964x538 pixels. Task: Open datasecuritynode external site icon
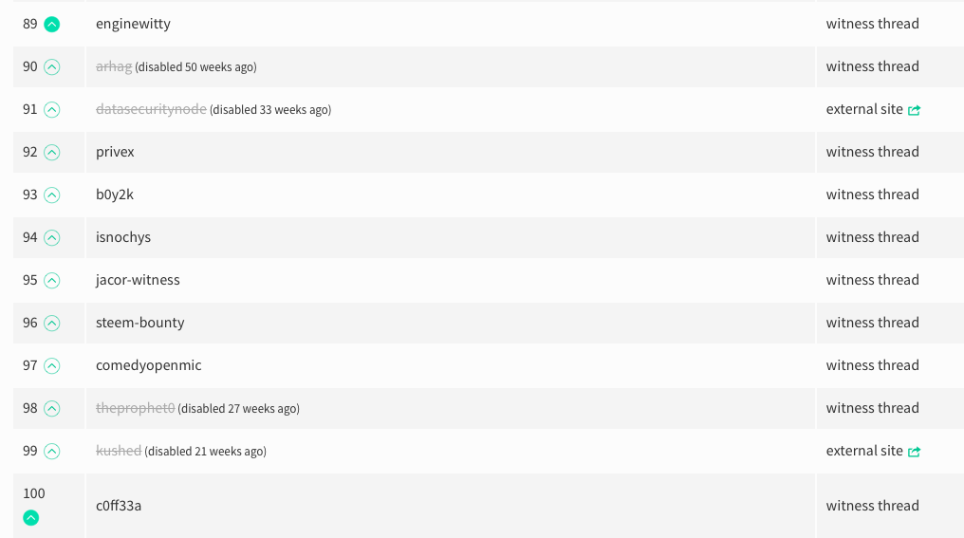[915, 110]
